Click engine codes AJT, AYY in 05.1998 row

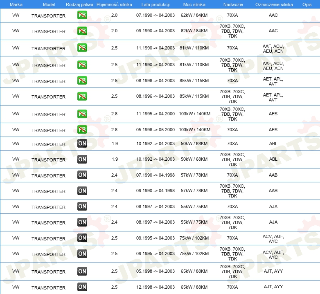point(273,271)
